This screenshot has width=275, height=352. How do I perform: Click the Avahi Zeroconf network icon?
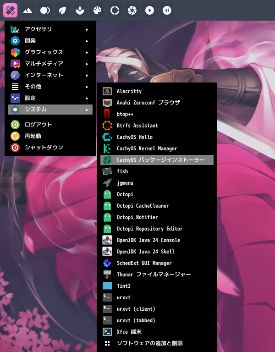tap(107, 103)
